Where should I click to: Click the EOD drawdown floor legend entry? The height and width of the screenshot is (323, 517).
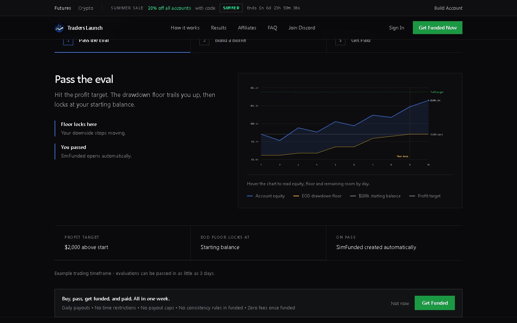coord(317,196)
